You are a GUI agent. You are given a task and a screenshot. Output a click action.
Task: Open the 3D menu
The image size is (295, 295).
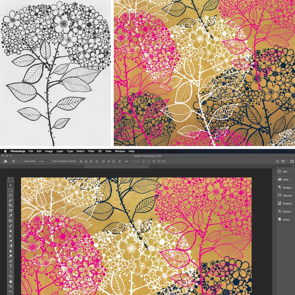tap(100, 151)
